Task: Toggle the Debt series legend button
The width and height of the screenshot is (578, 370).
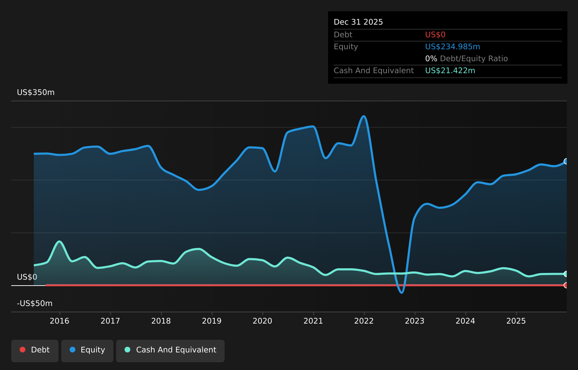Action: pos(35,351)
